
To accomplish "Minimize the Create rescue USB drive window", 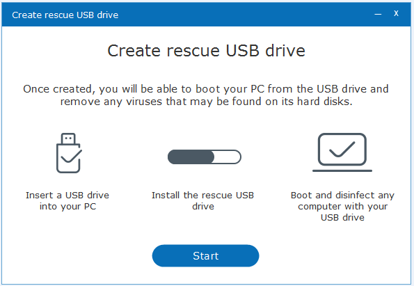I will pos(378,14).
